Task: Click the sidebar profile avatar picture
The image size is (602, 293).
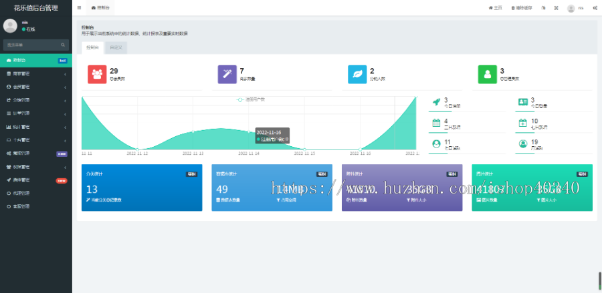Action: point(10,25)
